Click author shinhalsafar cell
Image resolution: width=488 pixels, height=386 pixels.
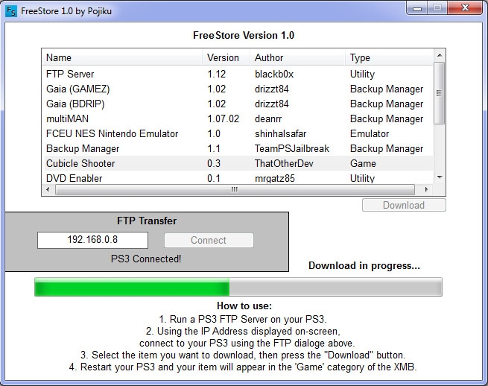coord(280,134)
